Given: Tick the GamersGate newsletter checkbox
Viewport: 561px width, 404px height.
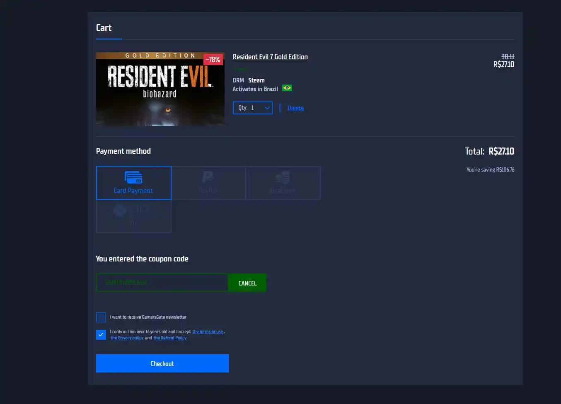Looking at the screenshot, I should (101, 317).
